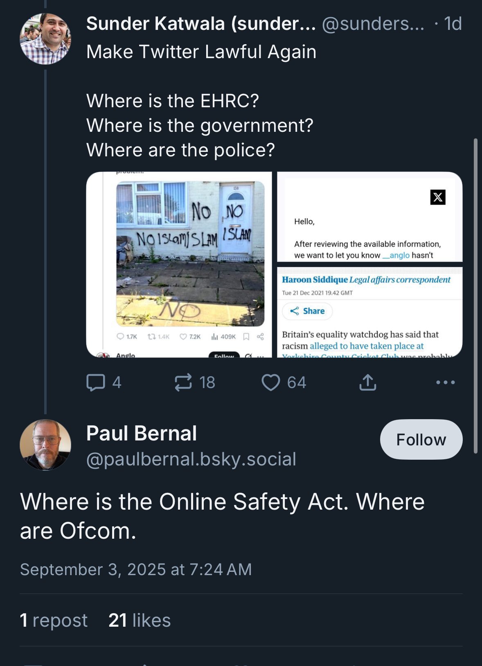482x666 pixels.
Task: View the graffiti house image thumbnail
Action: (x=179, y=264)
